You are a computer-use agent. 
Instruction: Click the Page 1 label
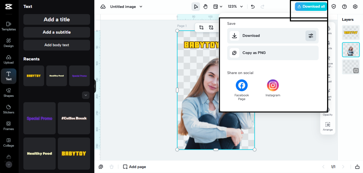click(182, 26)
